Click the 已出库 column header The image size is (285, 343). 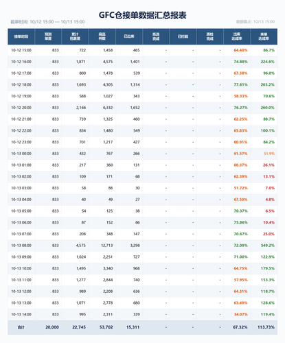pyautogui.click(x=129, y=36)
